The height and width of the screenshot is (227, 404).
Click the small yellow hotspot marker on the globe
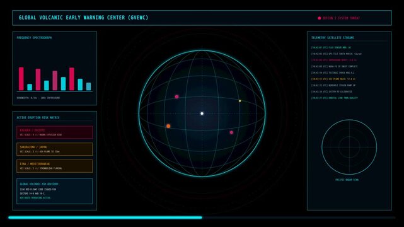tap(240, 101)
